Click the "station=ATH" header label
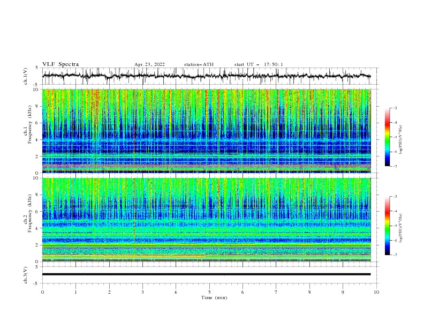This screenshot has height=328, width=424. 199,64
